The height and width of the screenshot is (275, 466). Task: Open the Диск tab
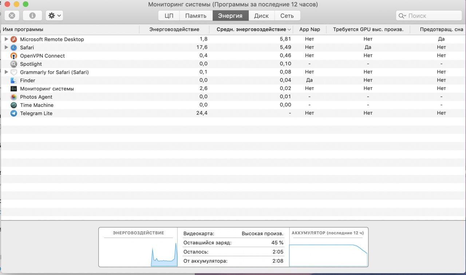(x=261, y=16)
